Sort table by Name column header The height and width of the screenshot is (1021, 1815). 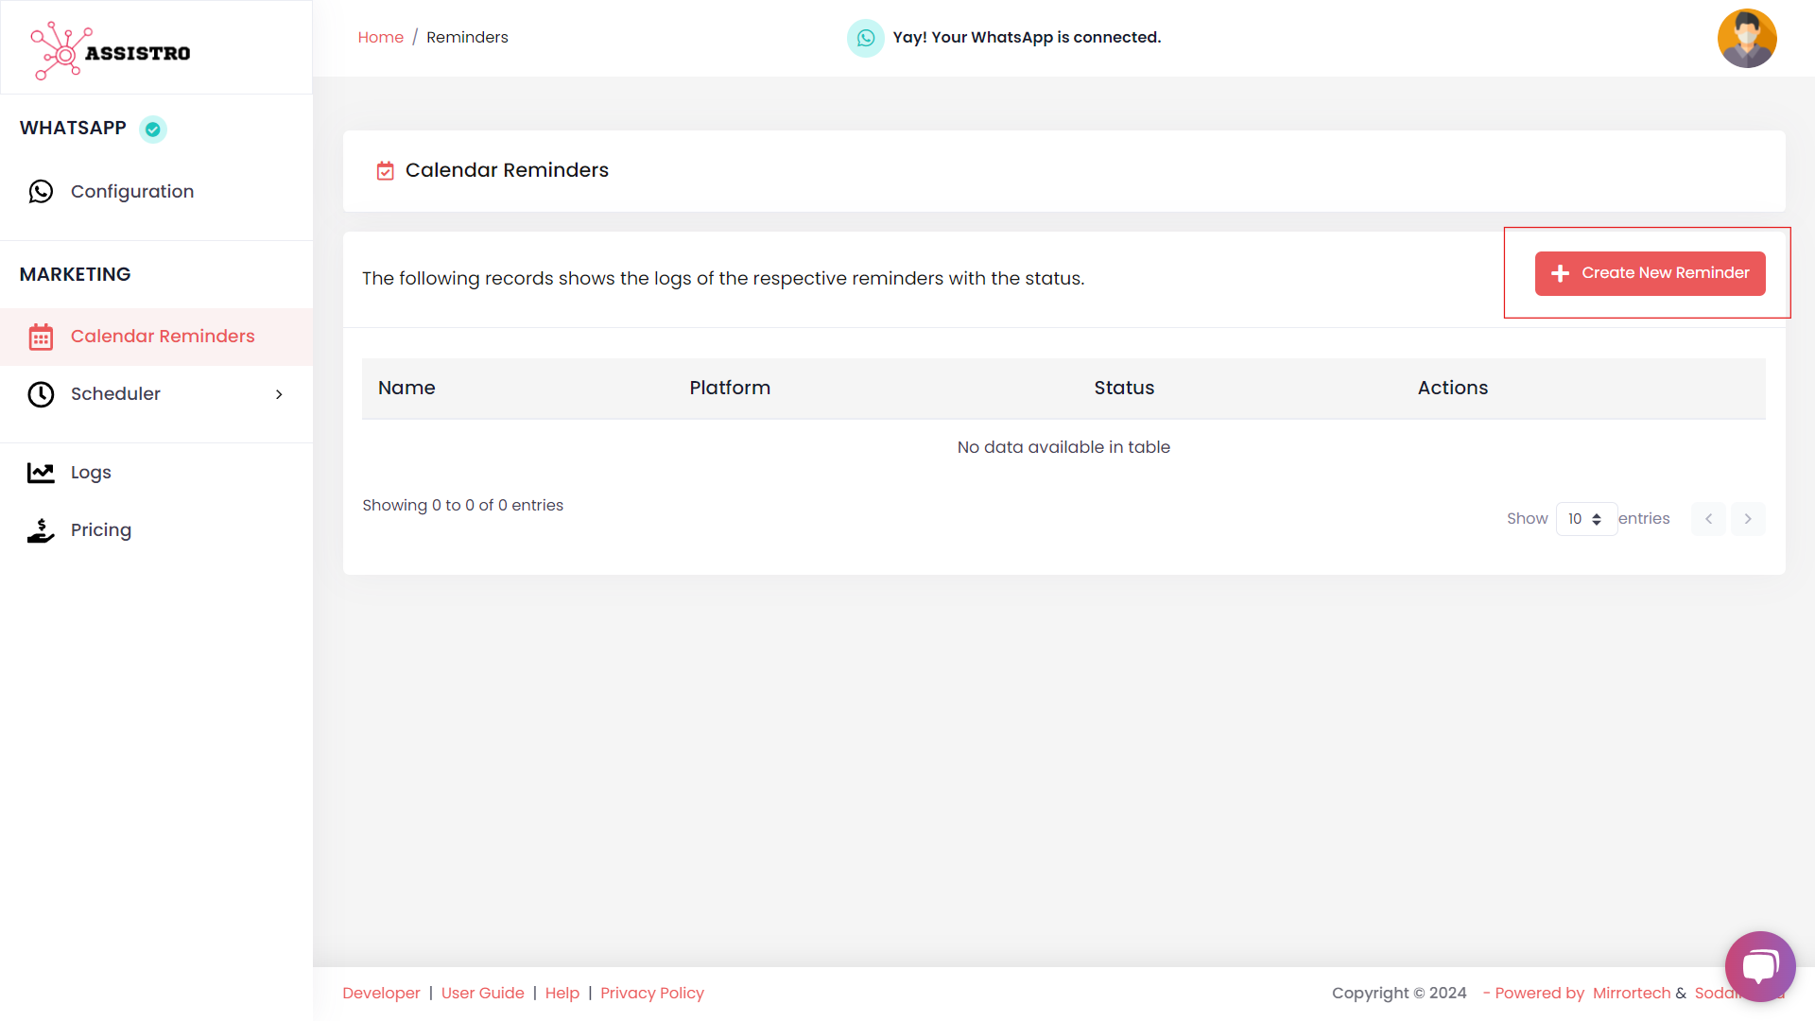tap(406, 388)
